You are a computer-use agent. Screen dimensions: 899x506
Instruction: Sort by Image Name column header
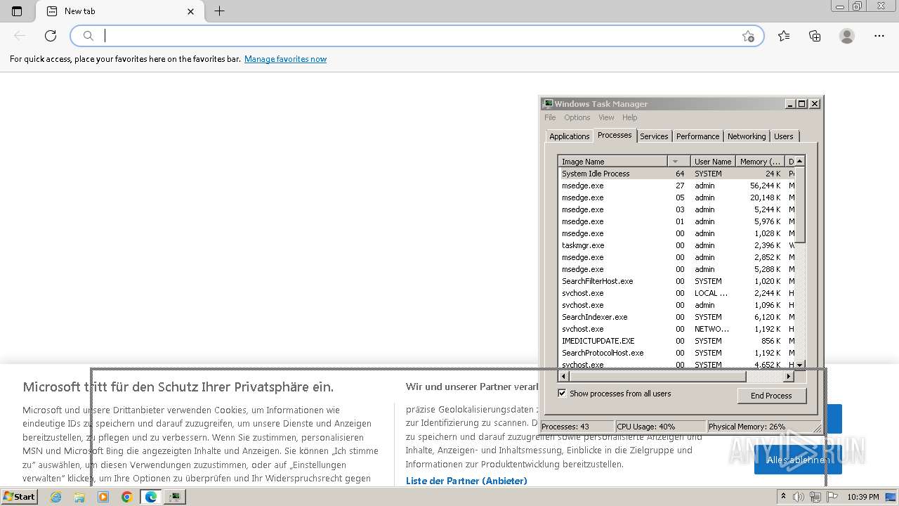click(x=613, y=162)
